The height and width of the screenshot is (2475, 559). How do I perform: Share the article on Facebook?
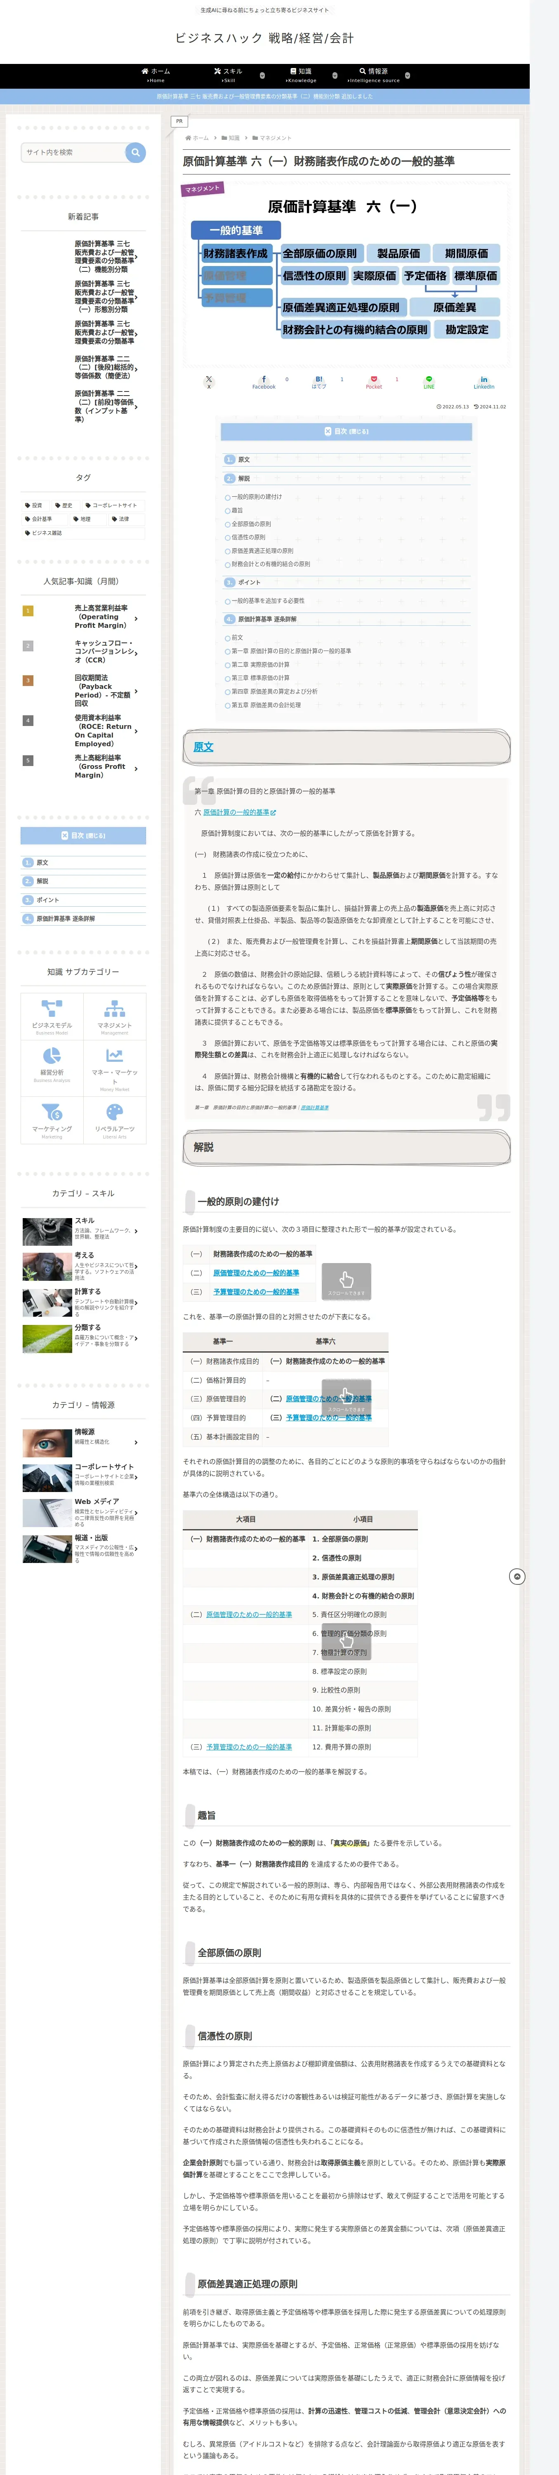(x=264, y=382)
